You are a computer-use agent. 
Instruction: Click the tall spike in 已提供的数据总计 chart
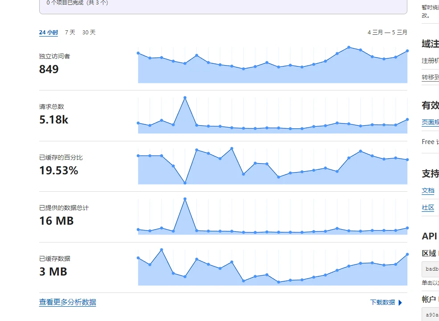point(185,199)
